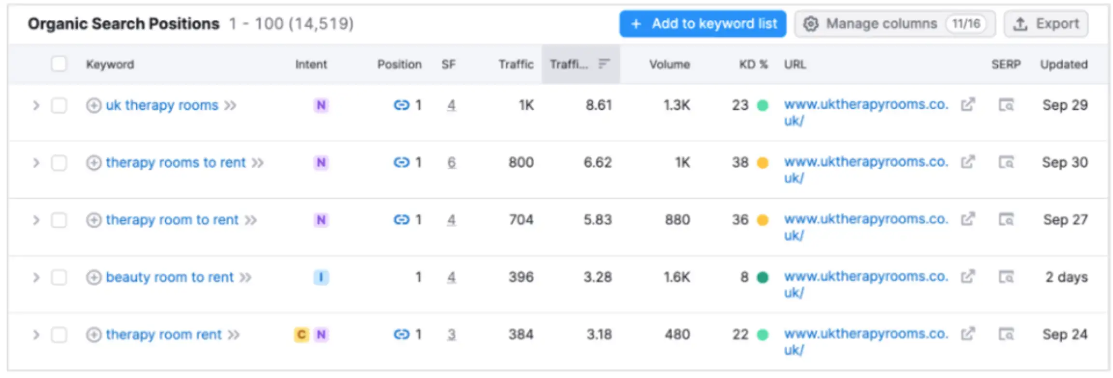Image resolution: width=1113 pixels, height=378 pixels.
Task: Click the sort icon in Traffic % column
Action: tap(604, 64)
